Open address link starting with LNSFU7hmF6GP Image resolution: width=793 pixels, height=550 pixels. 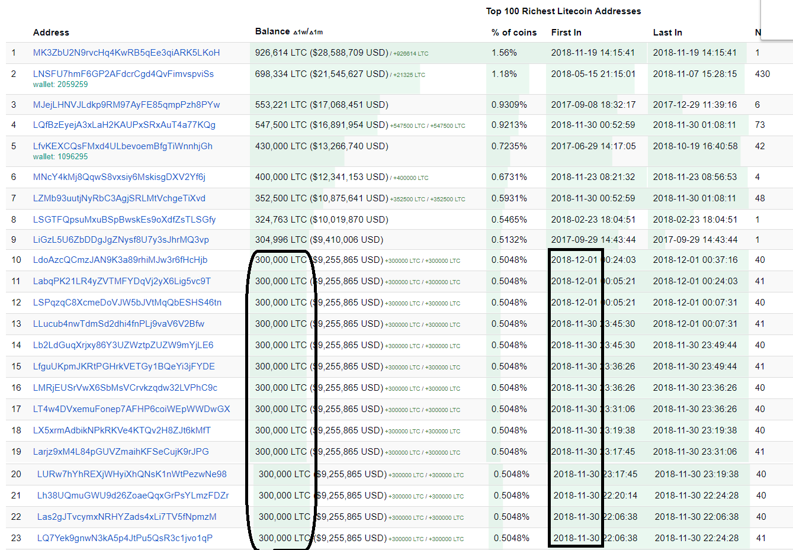[x=123, y=74]
